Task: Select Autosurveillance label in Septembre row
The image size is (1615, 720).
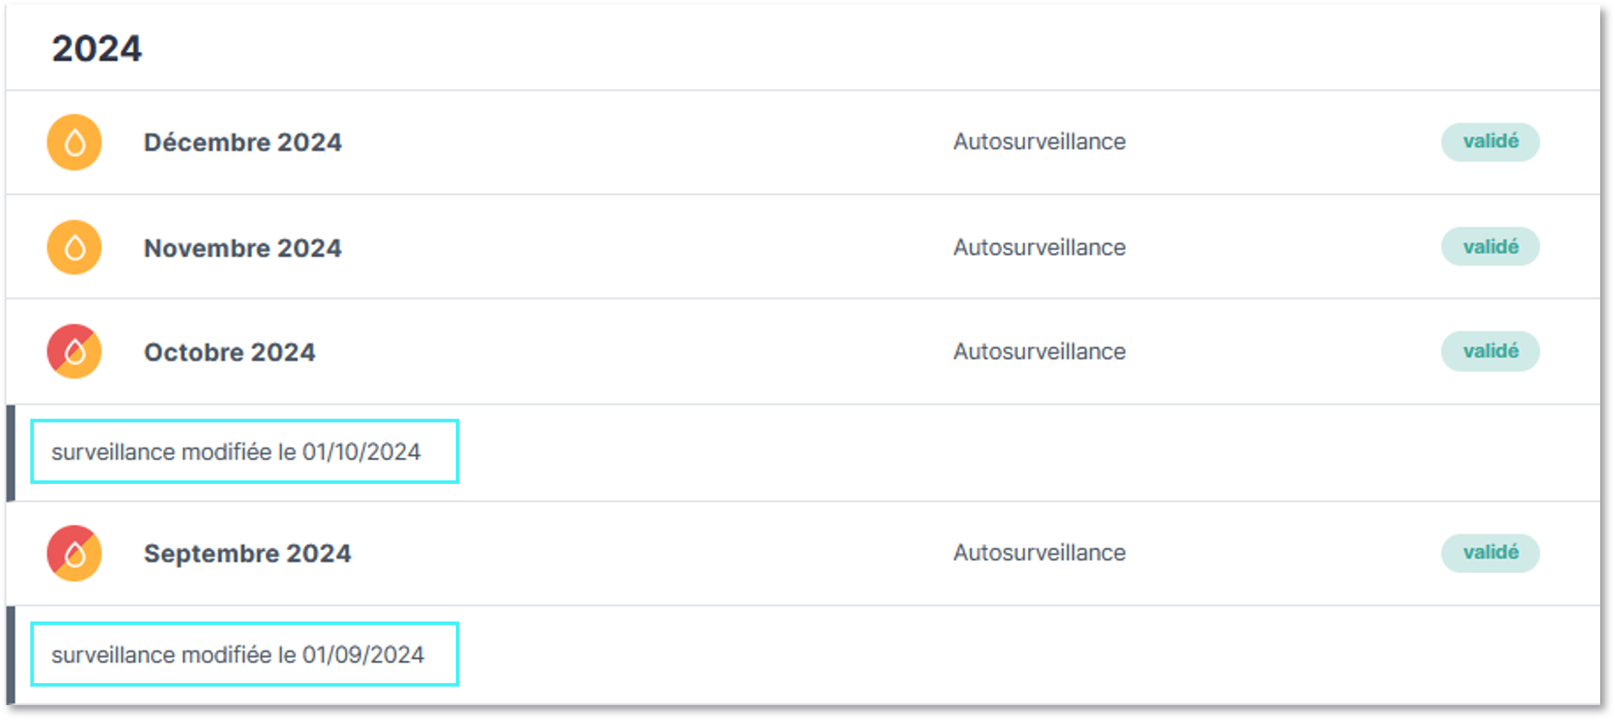Action: point(1040,553)
